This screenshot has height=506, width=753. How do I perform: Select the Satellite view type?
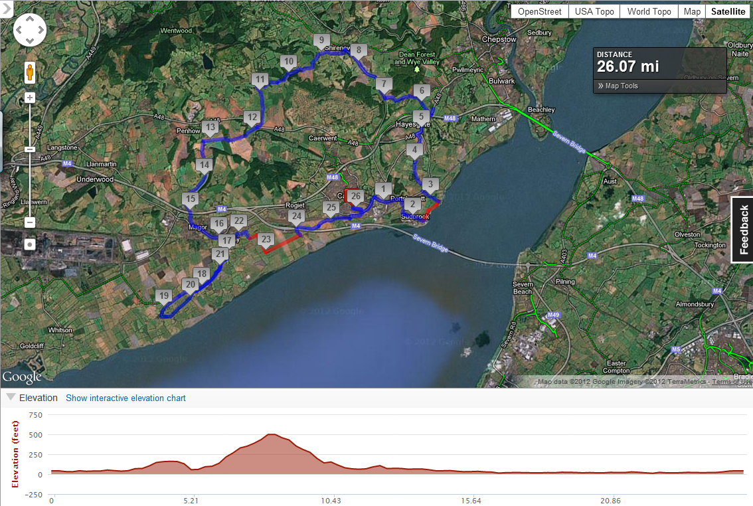pyautogui.click(x=728, y=11)
